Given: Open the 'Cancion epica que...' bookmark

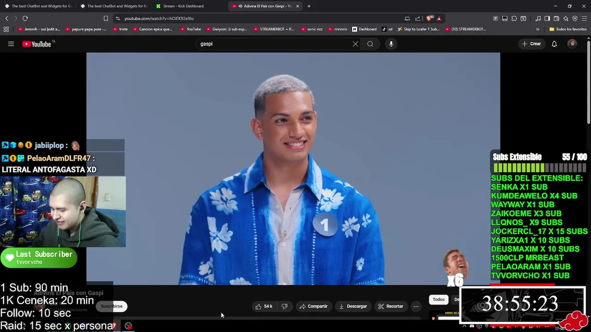Looking at the screenshot, I should (152, 29).
